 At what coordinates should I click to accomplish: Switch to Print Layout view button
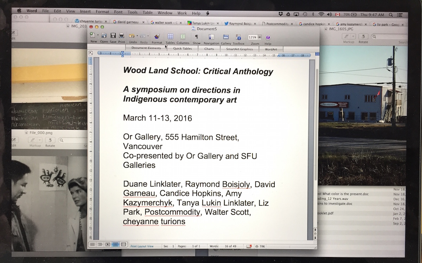click(x=116, y=244)
